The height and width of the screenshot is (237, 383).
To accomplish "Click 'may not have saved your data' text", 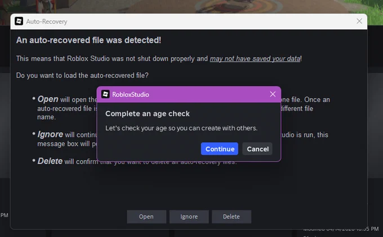I will pos(255,59).
